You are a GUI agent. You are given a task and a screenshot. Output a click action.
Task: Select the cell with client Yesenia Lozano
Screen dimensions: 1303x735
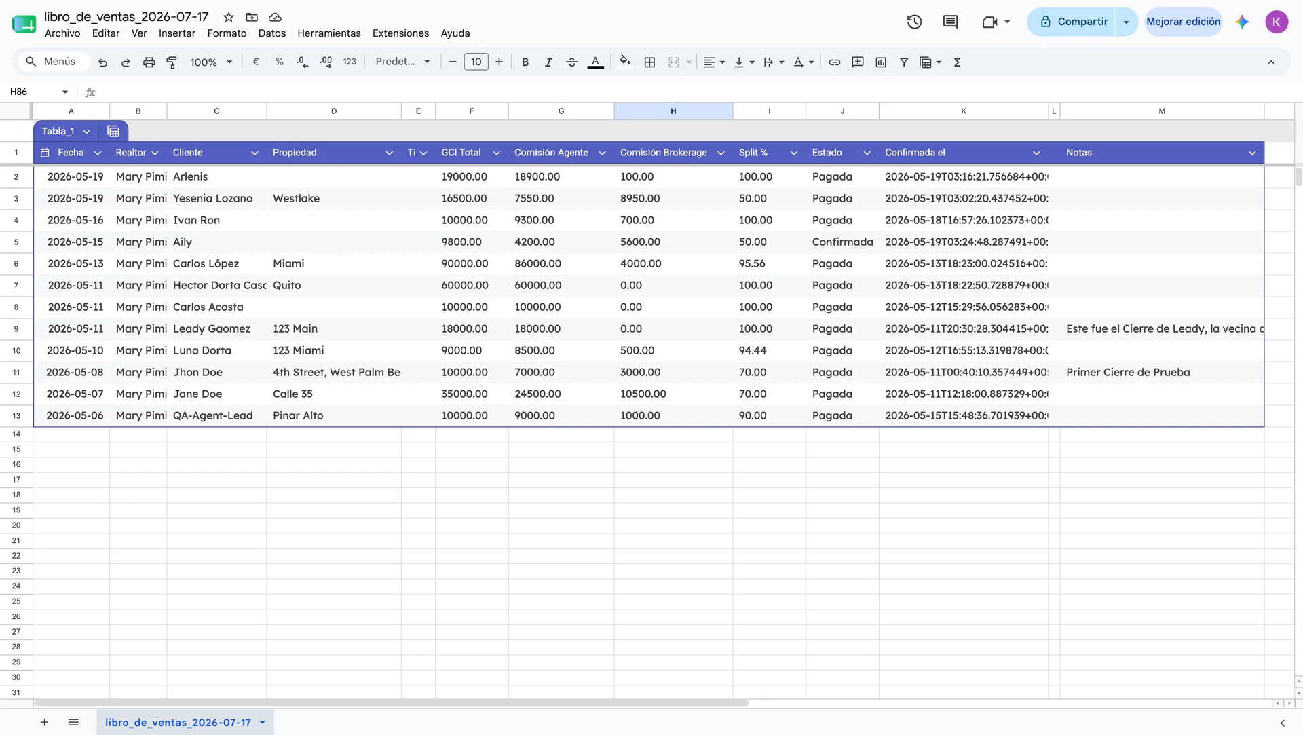tap(216, 199)
